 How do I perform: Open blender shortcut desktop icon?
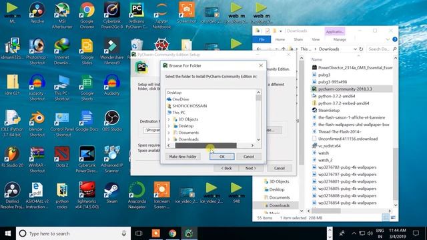click(x=37, y=124)
